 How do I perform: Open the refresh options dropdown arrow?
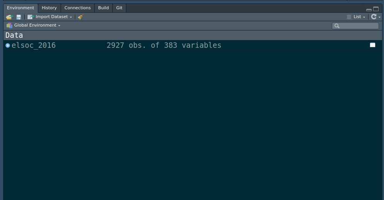pyautogui.click(x=380, y=17)
